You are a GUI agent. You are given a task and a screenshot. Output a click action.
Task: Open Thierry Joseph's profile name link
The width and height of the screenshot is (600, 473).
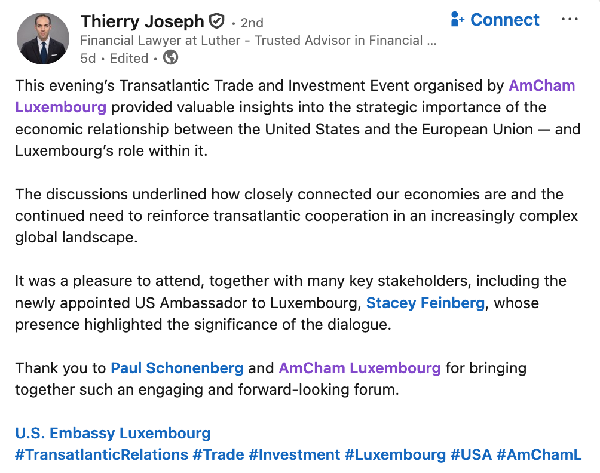click(142, 21)
